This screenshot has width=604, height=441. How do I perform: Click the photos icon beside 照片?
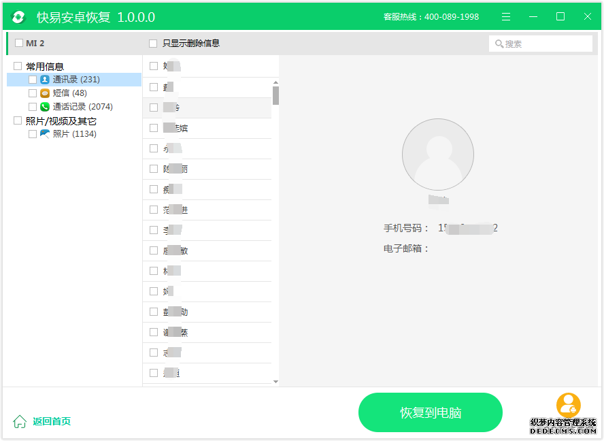click(x=45, y=134)
